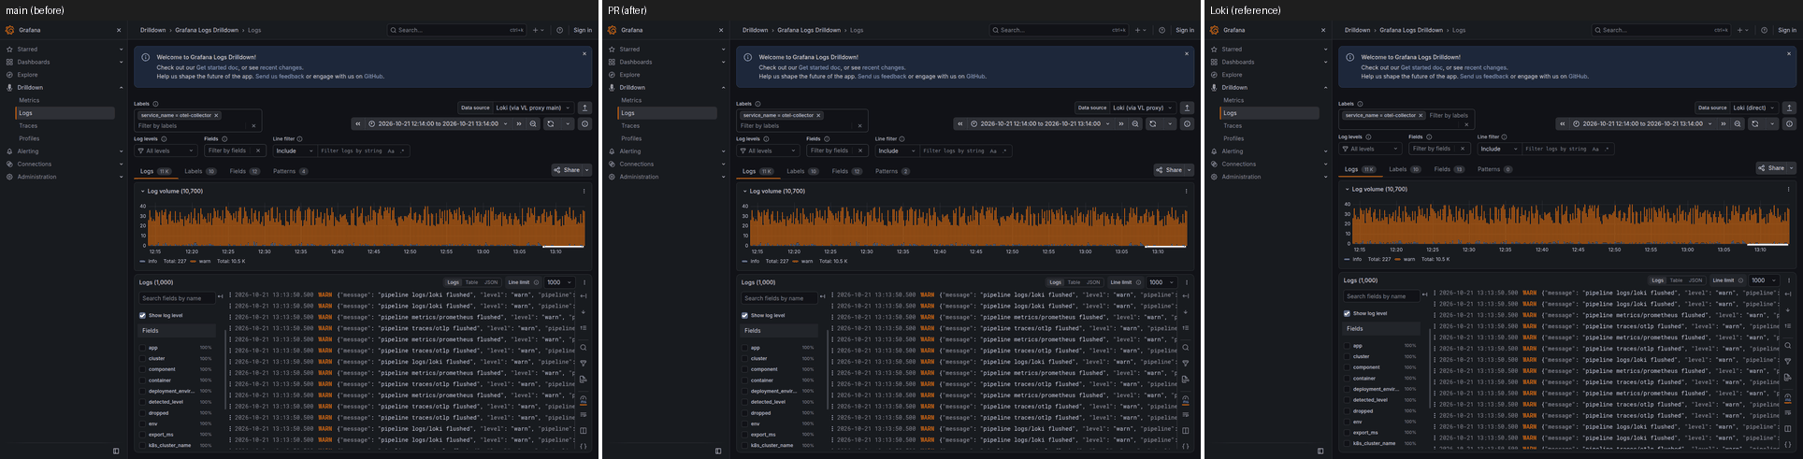Open data source dropdown in PR (after)
The width and height of the screenshot is (1803, 459).
(x=1142, y=108)
